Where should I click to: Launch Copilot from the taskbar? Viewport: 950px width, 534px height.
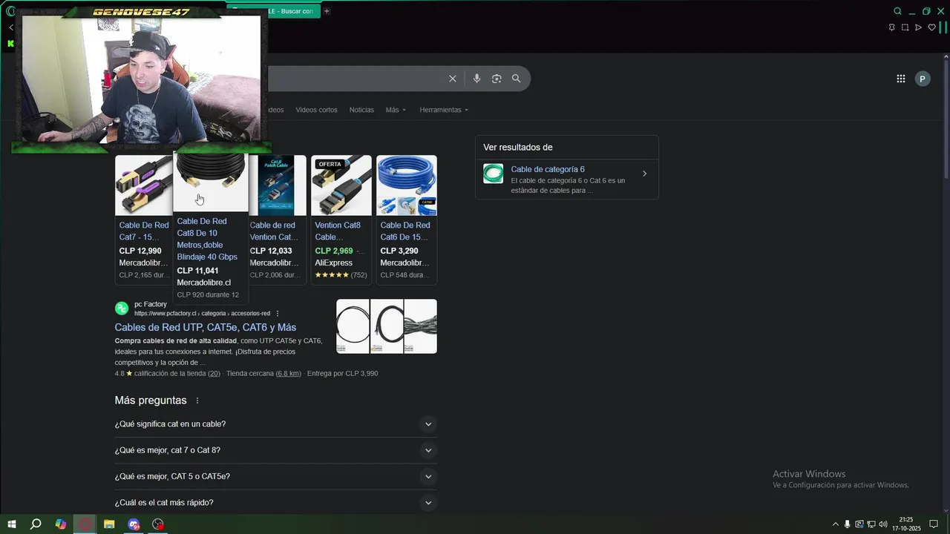[61, 524]
